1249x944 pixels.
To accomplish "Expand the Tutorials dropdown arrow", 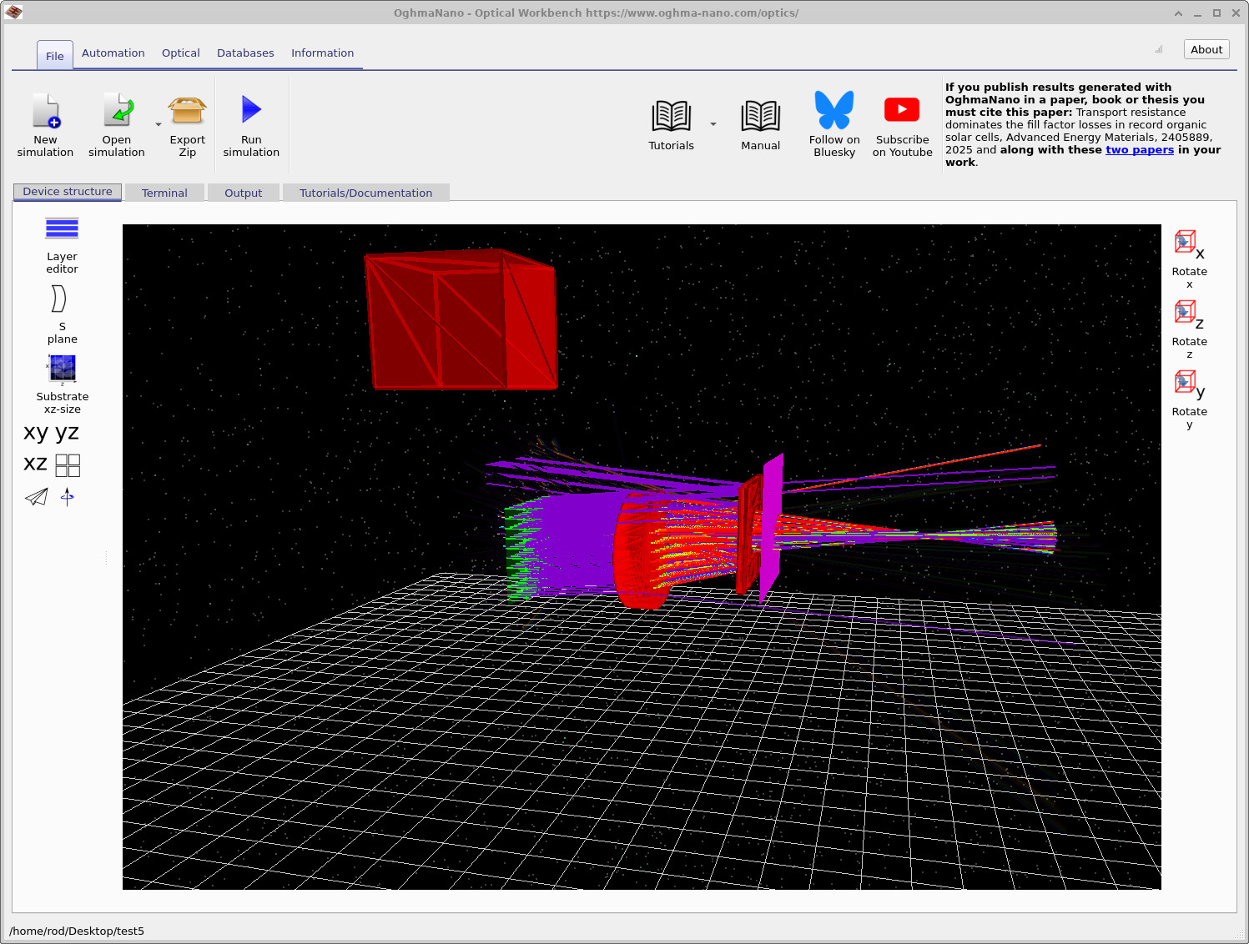I will point(713,123).
